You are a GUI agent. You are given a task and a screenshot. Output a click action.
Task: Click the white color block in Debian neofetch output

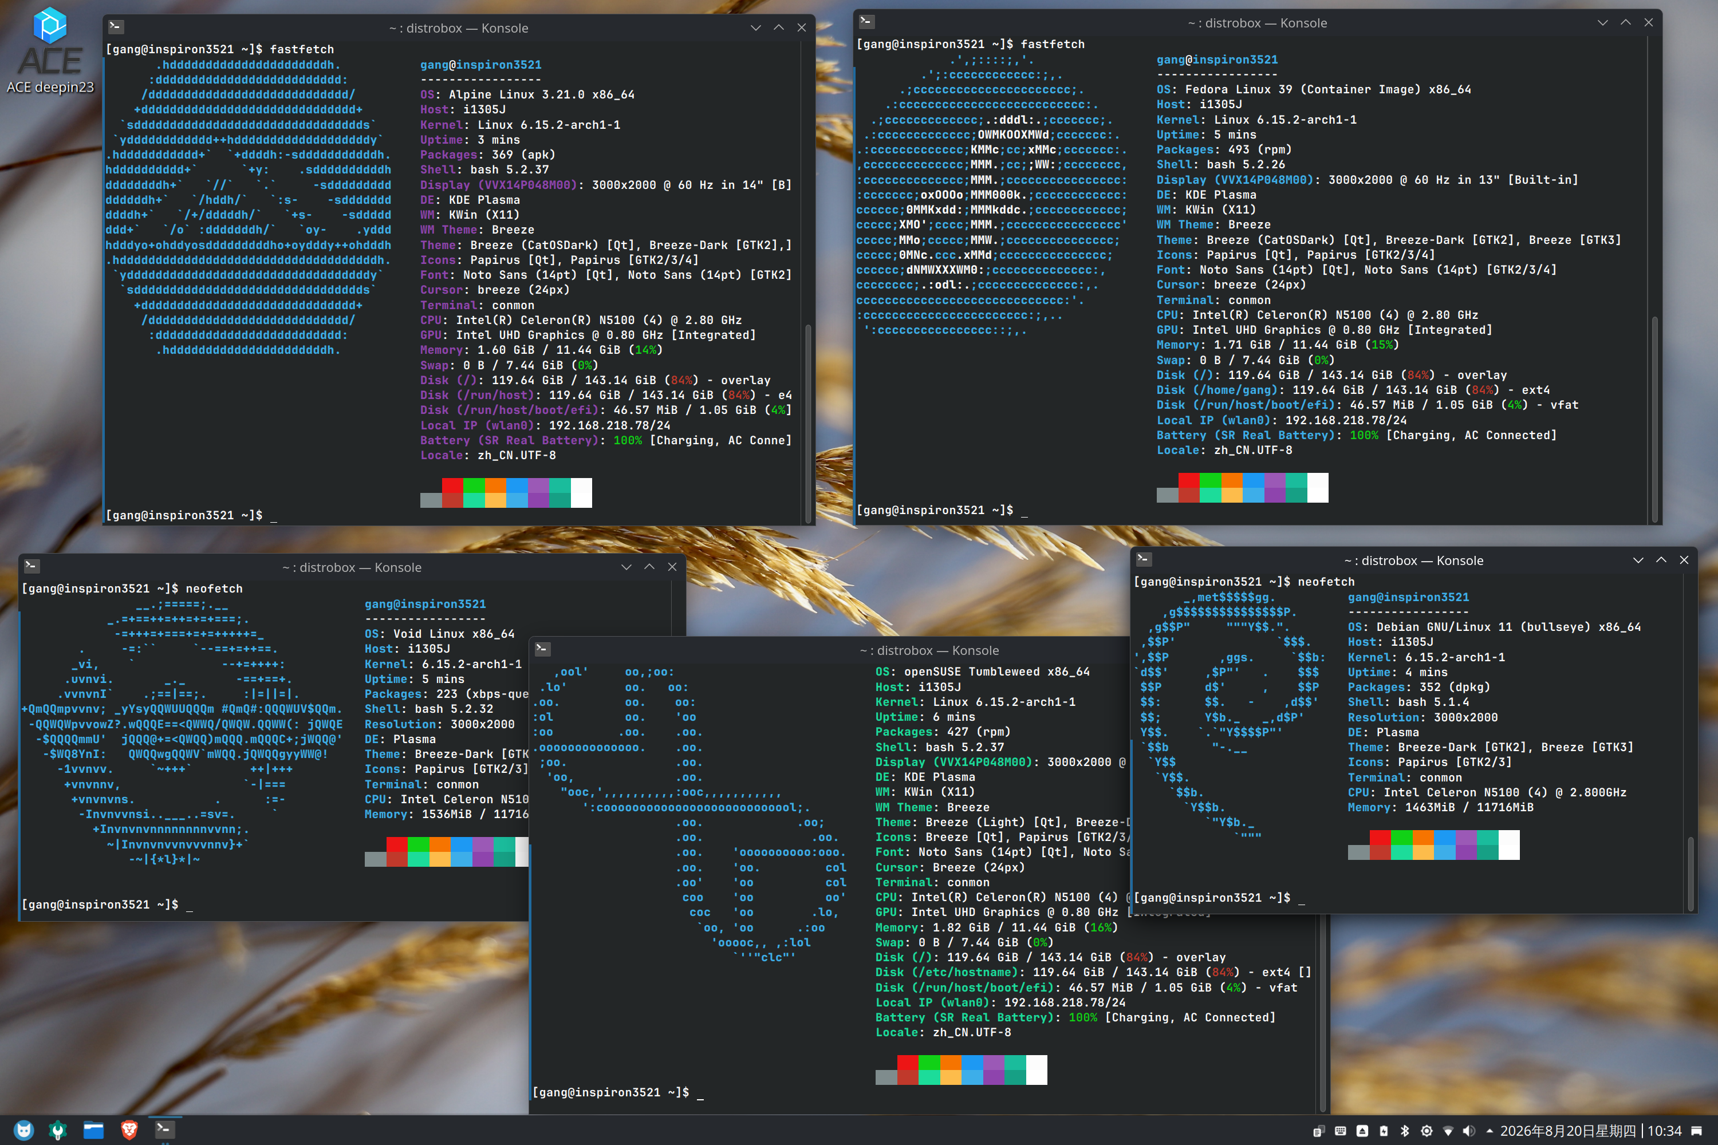[x=1508, y=845]
